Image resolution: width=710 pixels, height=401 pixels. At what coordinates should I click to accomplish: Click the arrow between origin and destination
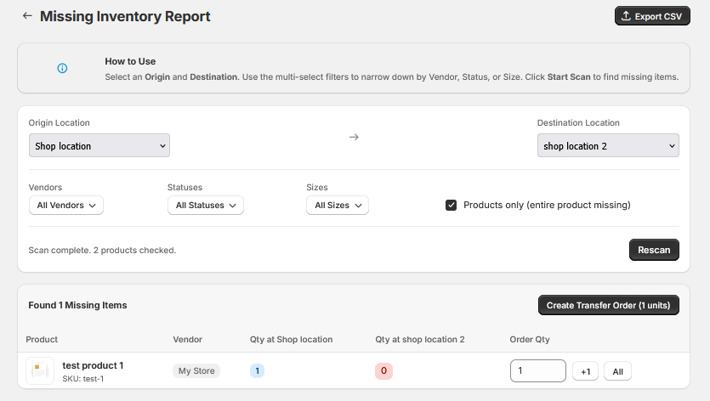[354, 137]
